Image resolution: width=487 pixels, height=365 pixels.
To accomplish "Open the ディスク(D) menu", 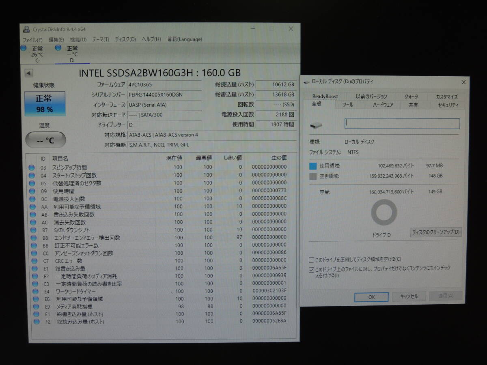I will click(x=125, y=39).
